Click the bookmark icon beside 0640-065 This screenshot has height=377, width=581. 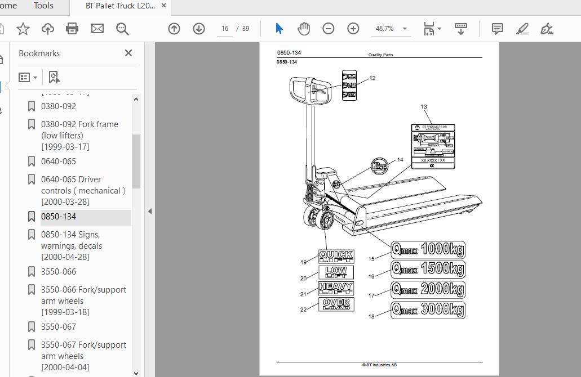pyautogui.click(x=32, y=161)
